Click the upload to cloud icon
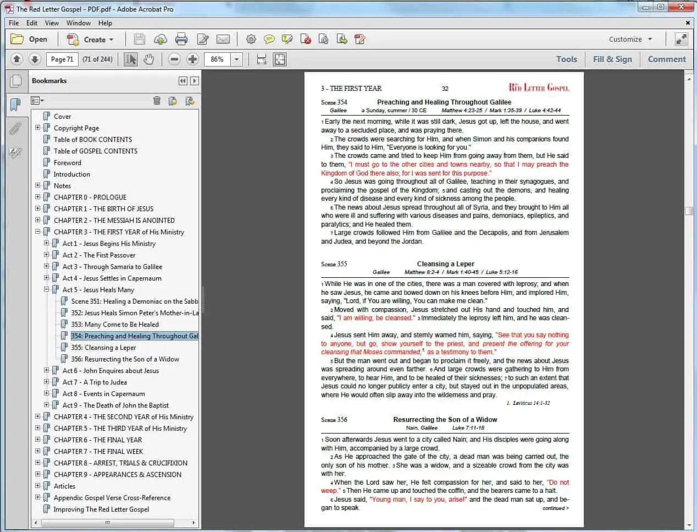Image resolution: width=697 pixels, height=532 pixels. [161, 39]
